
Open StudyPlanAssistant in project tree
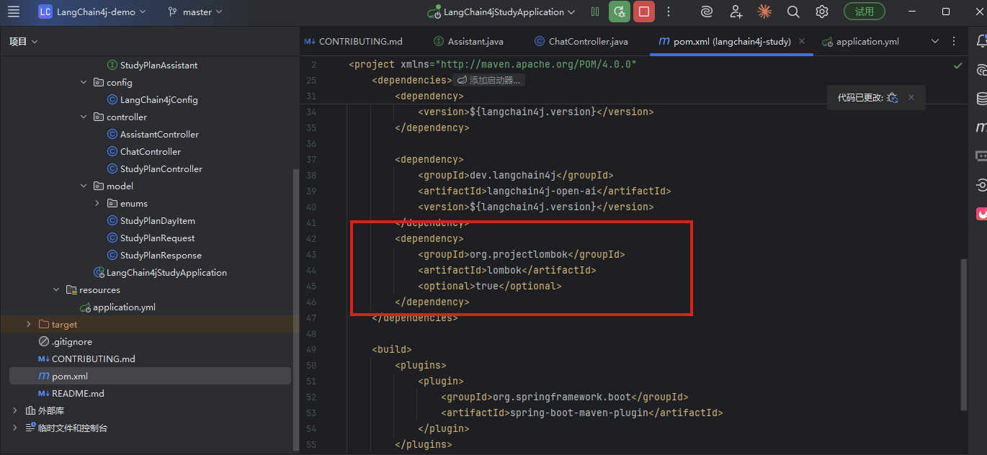(158, 65)
